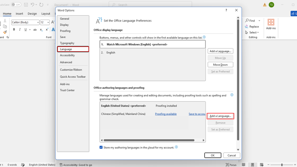
Task: Adjust the zoom slider in status bar
Action: (282, 165)
